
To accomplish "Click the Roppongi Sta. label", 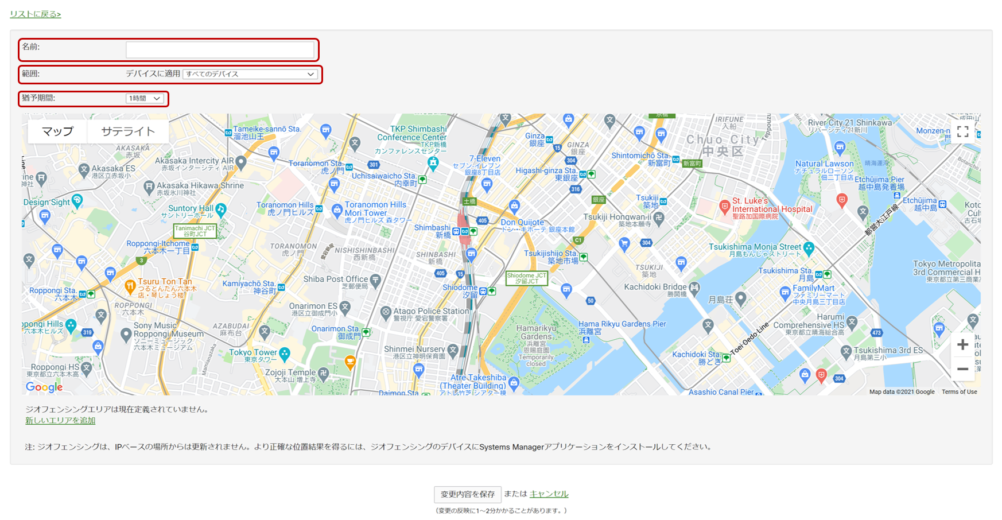I will pyautogui.click(x=53, y=294).
